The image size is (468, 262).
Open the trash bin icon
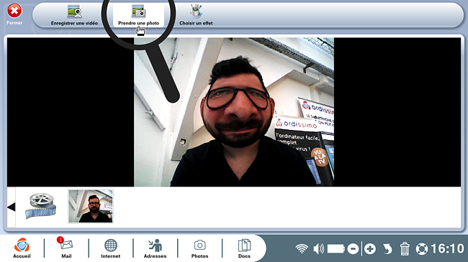(x=405, y=248)
